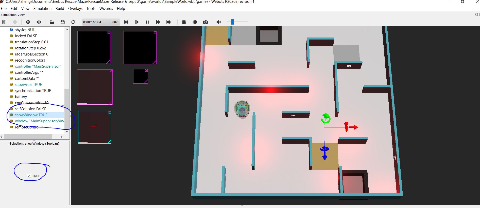Select the supervisor TRUE field

tap(28, 85)
